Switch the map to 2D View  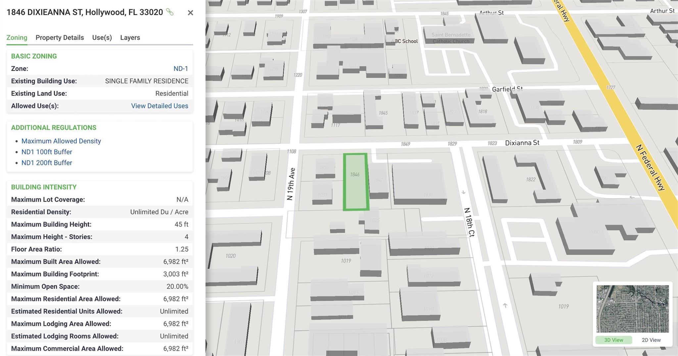(x=651, y=340)
